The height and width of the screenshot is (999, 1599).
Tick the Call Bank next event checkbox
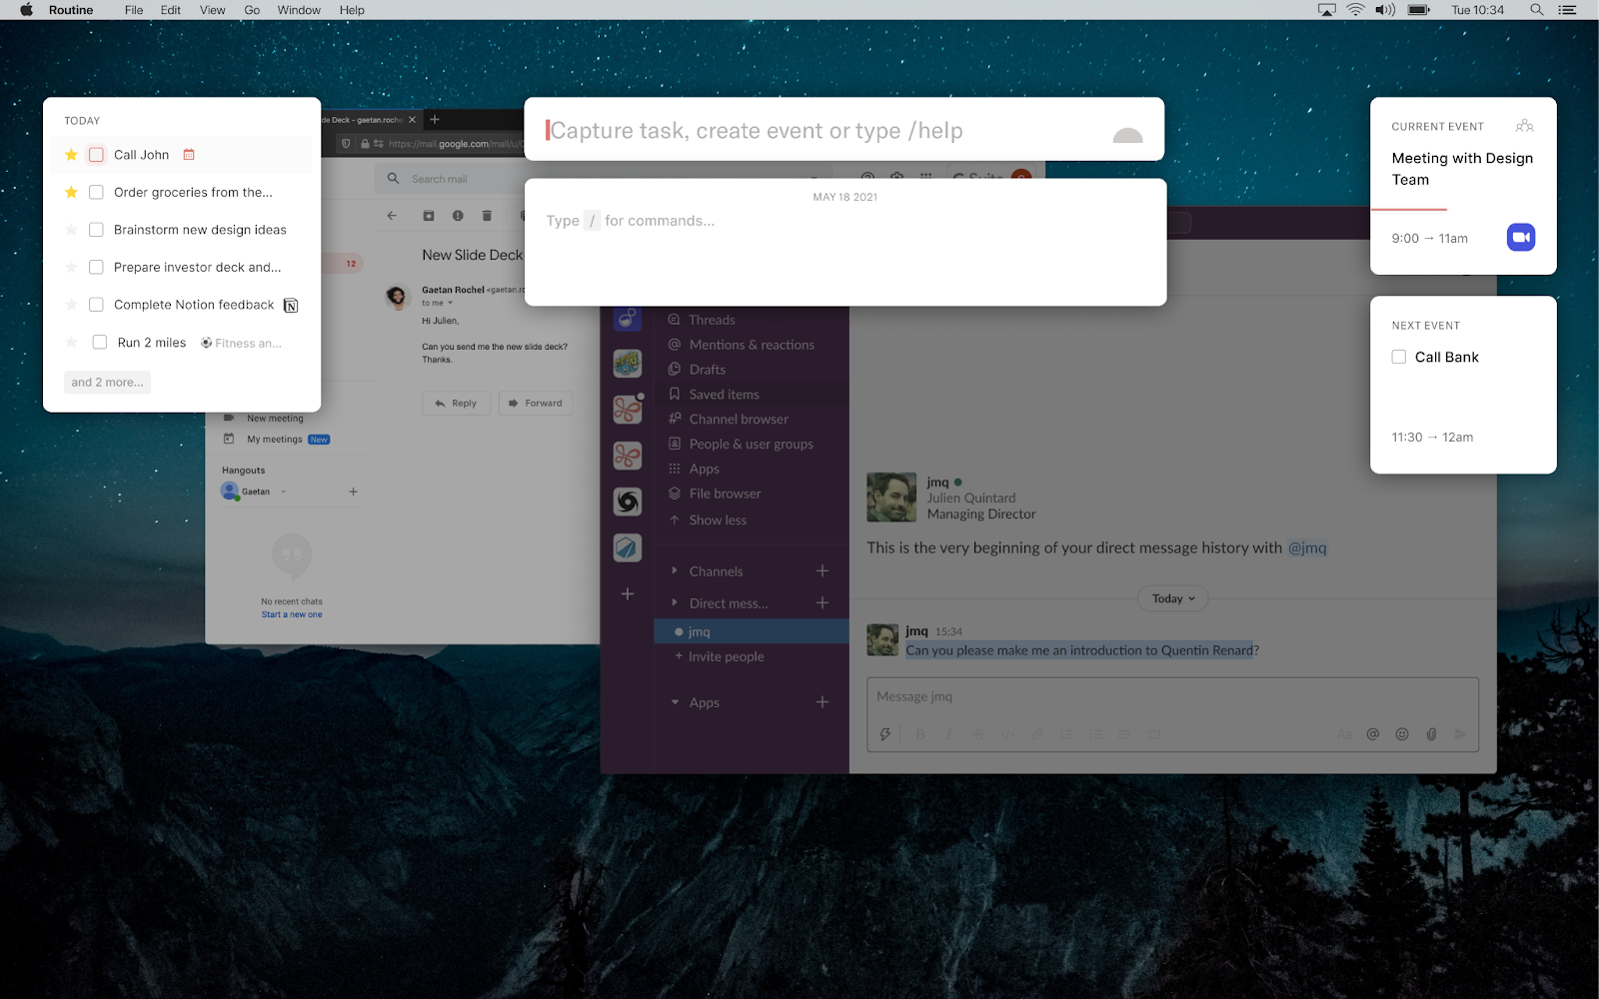click(x=1399, y=357)
